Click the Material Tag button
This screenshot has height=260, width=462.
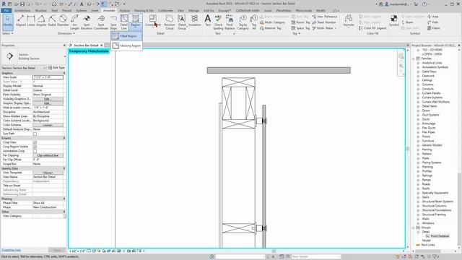pyautogui.click(x=271, y=28)
